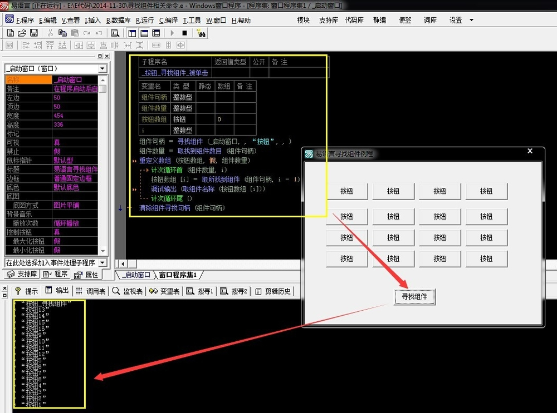Stop the running program with the square icon

184,33
